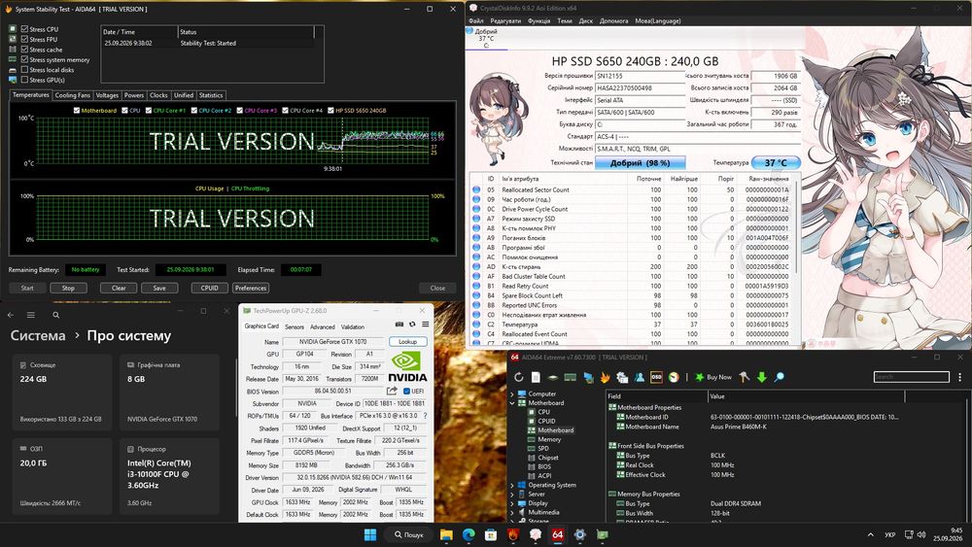
Task: Click the flame stability test icon in AIDA64 toolbar
Action: 605,377
